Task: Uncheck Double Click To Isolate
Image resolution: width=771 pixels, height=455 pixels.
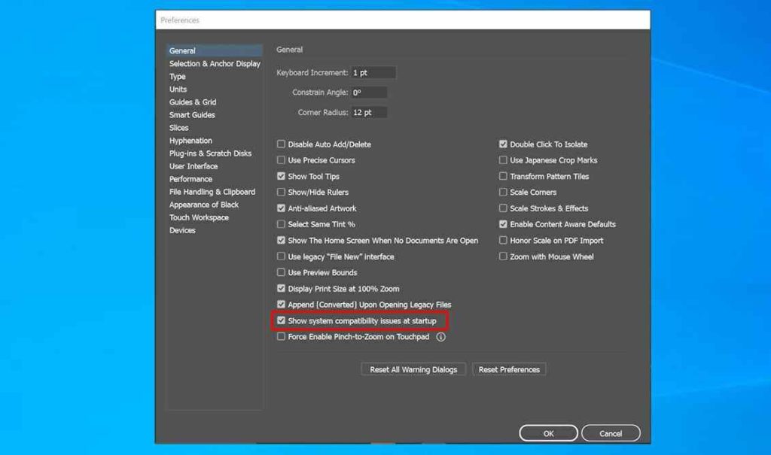Action: tap(502, 144)
